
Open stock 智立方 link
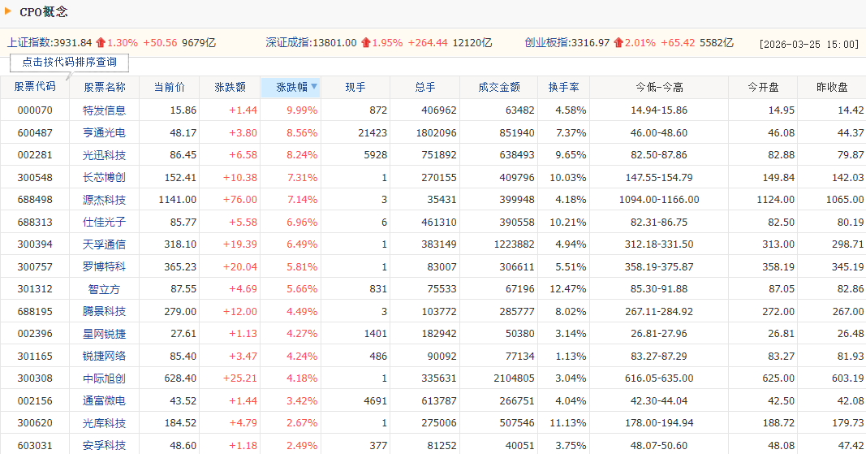click(105, 288)
